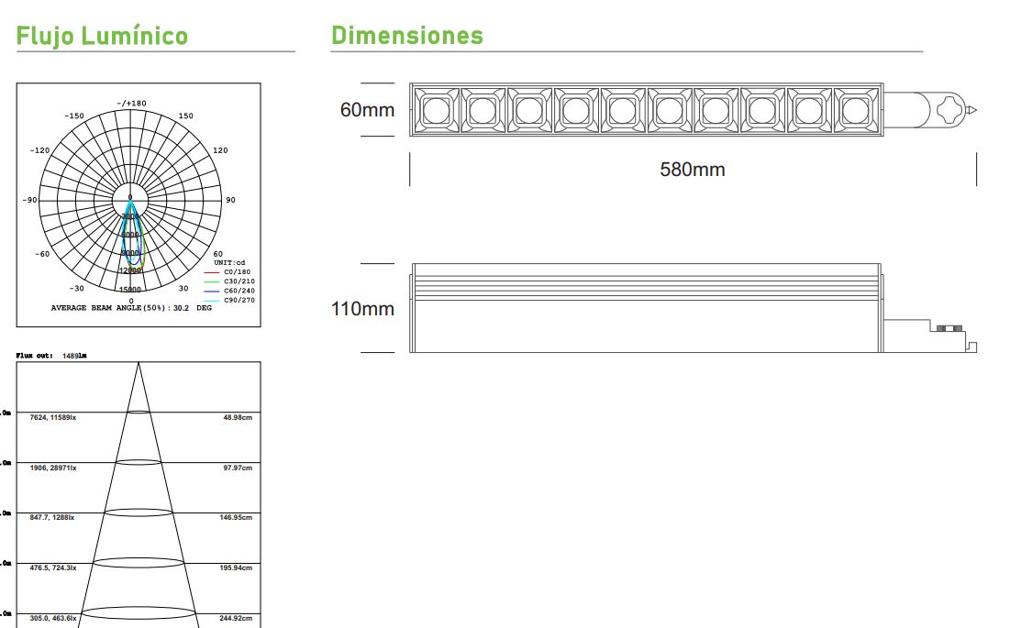Screen dimensions: 1021x628
Task: Click the "C0/180" legend entry
Action: (x=228, y=272)
